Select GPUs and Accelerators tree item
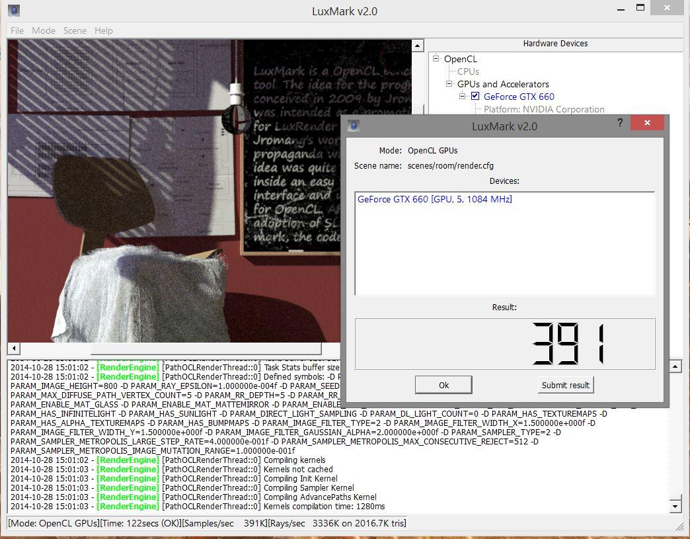 click(503, 84)
